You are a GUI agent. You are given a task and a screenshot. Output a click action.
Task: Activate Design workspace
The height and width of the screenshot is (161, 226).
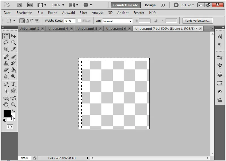(150, 5)
